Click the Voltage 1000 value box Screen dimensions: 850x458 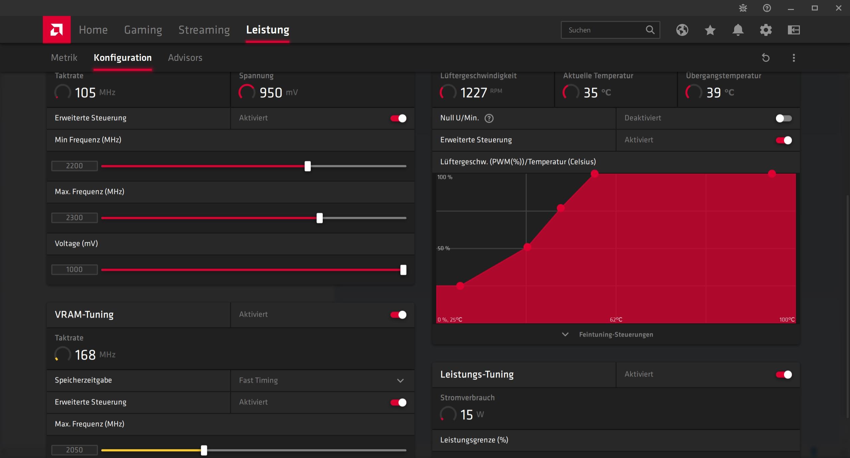(74, 270)
